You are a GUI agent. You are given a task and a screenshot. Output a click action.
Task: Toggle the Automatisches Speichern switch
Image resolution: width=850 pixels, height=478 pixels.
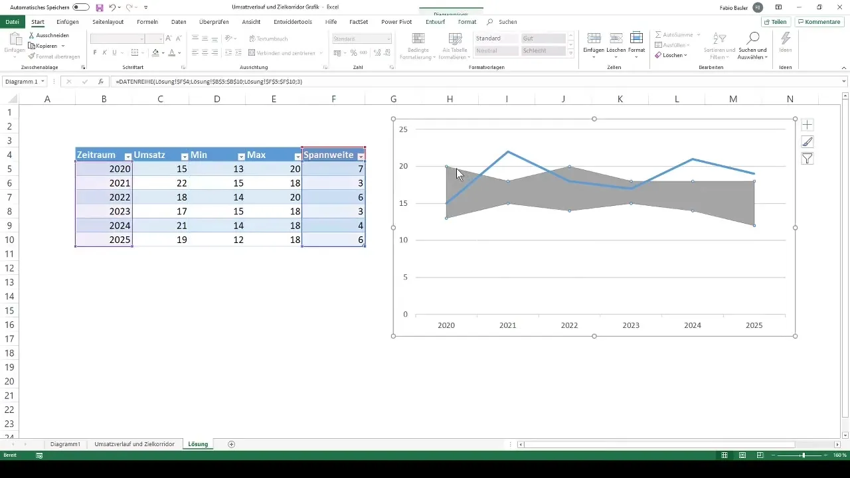point(81,7)
